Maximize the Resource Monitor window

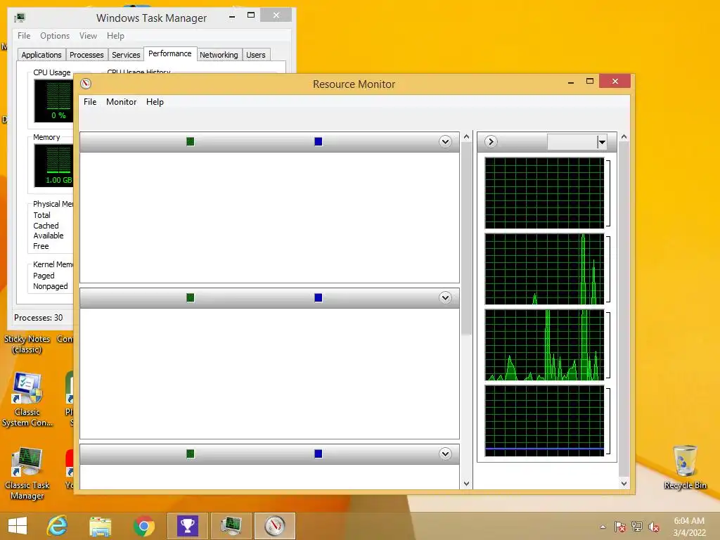590,82
